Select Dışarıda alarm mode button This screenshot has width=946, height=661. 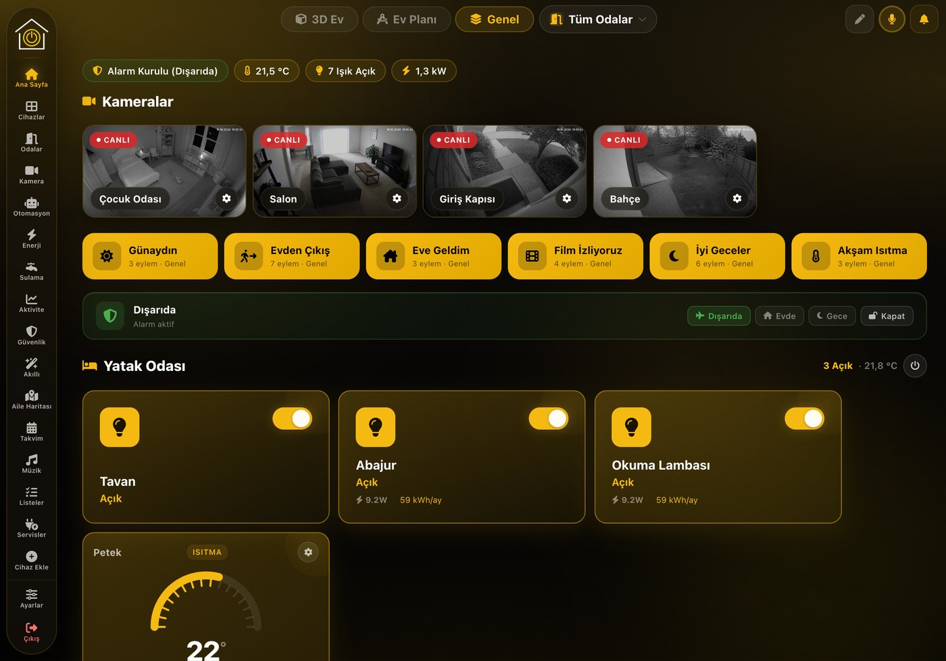coord(719,316)
